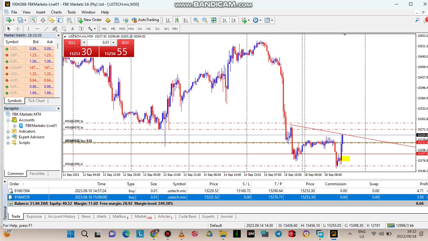Screen dimensions: 428x241
Task: Open the Tools menu
Action: click(72, 12)
